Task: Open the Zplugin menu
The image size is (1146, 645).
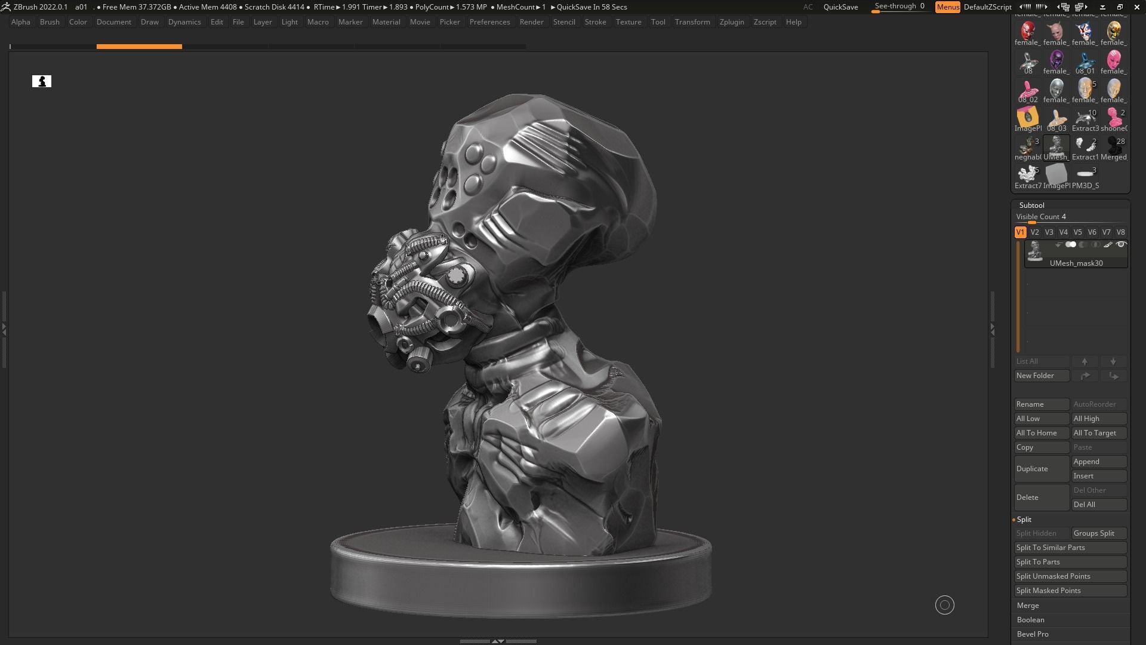Action: pyautogui.click(x=732, y=22)
